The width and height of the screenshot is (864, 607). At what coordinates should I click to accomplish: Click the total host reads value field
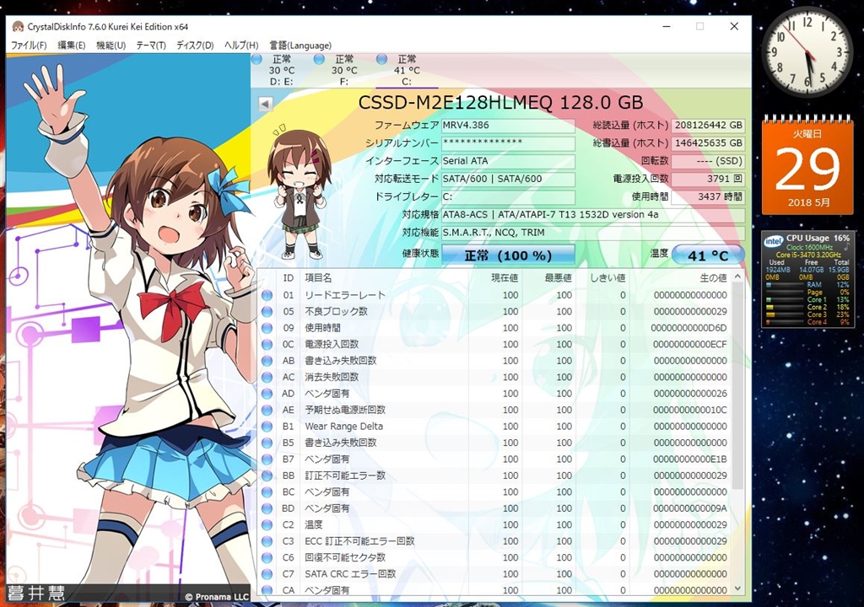[708, 125]
